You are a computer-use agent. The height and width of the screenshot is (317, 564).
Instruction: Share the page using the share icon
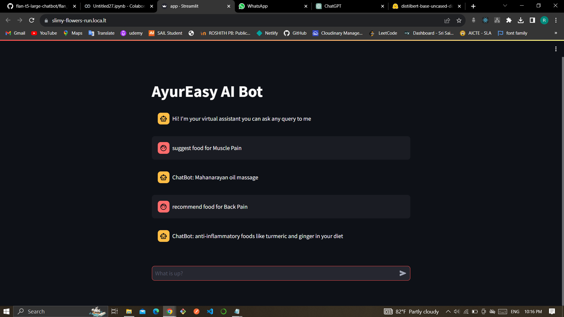point(447,20)
